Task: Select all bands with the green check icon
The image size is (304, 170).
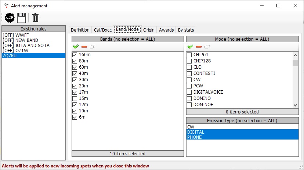Action: coord(76,47)
